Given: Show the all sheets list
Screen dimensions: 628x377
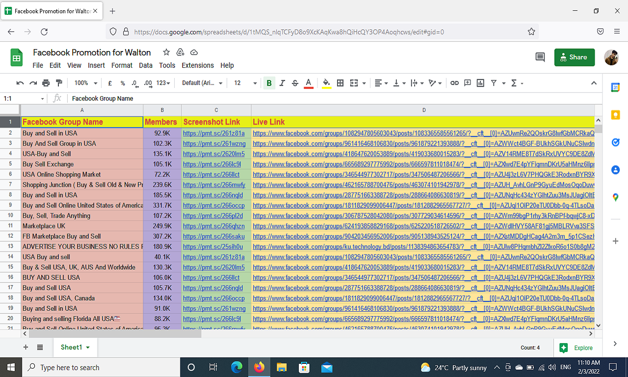Looking at the screenshot, I should coord(40,347).
